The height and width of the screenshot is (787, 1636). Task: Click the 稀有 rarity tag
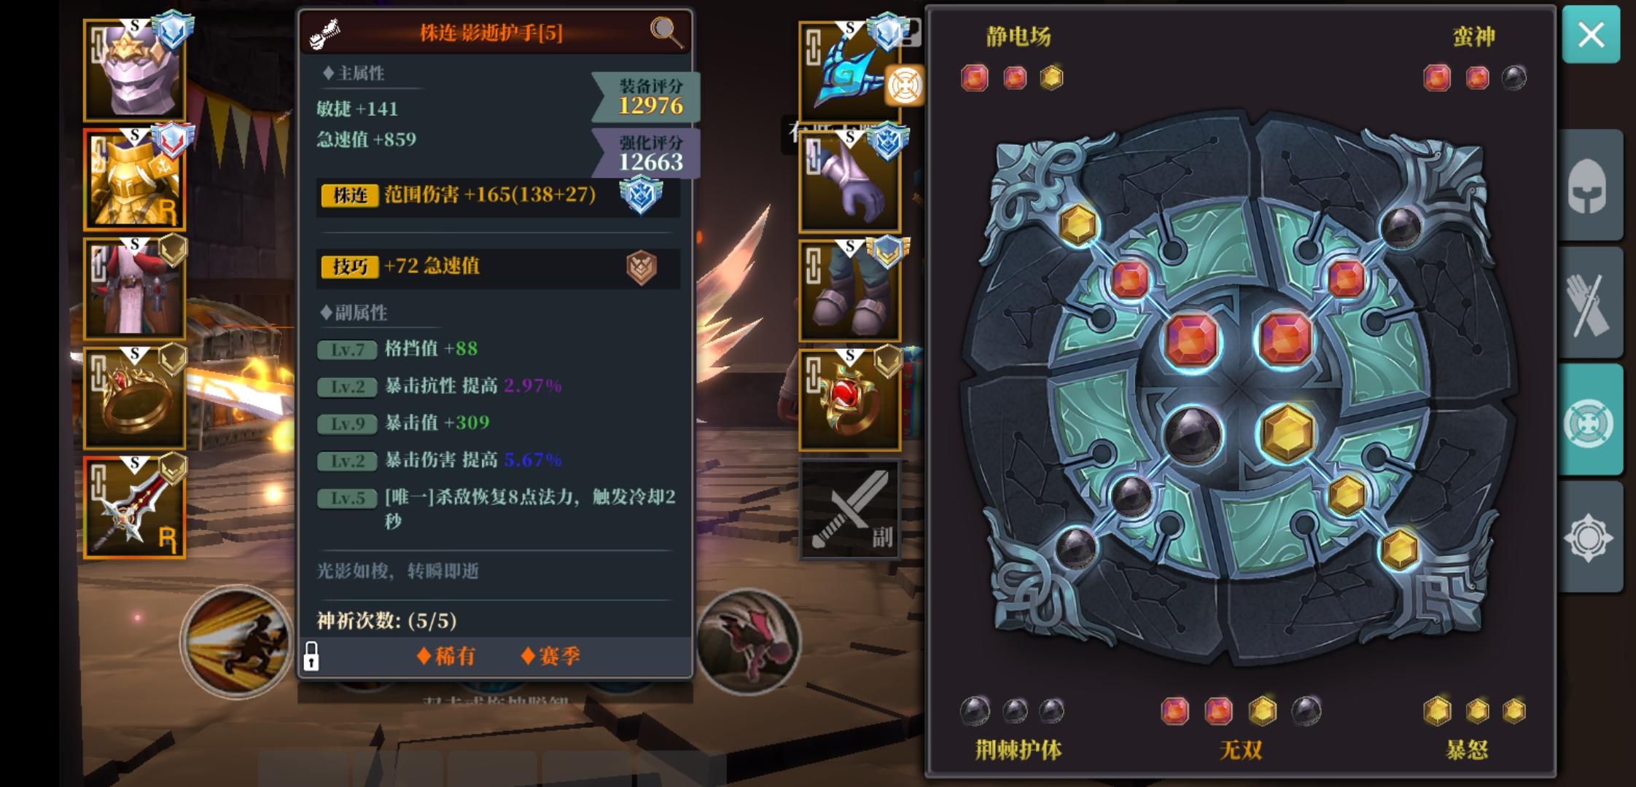(x=446, y=656)
